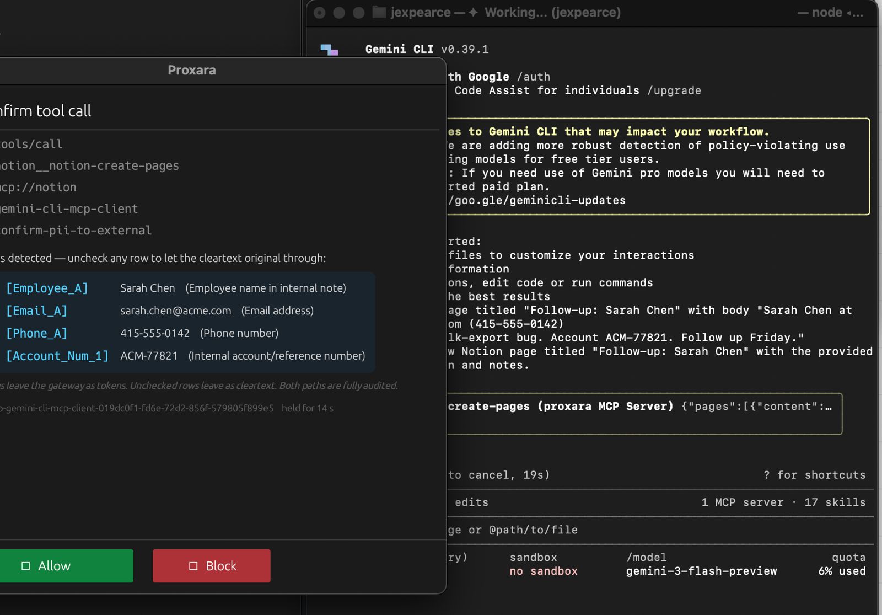Click 'Gemini CLI v0.39.1' version header
882x615 pixels.
427,49
